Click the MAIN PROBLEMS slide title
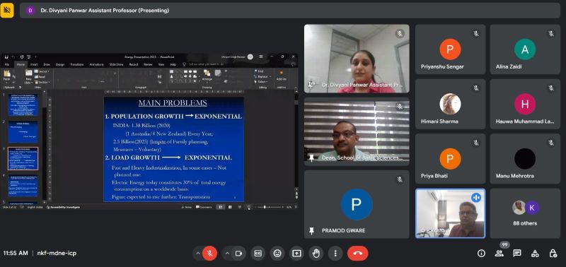This screenshot has width=566, height=267. click(x=173, y=103)
